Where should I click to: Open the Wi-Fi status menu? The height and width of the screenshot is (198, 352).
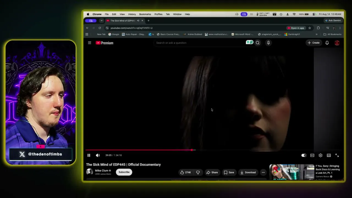coord(294,14)
